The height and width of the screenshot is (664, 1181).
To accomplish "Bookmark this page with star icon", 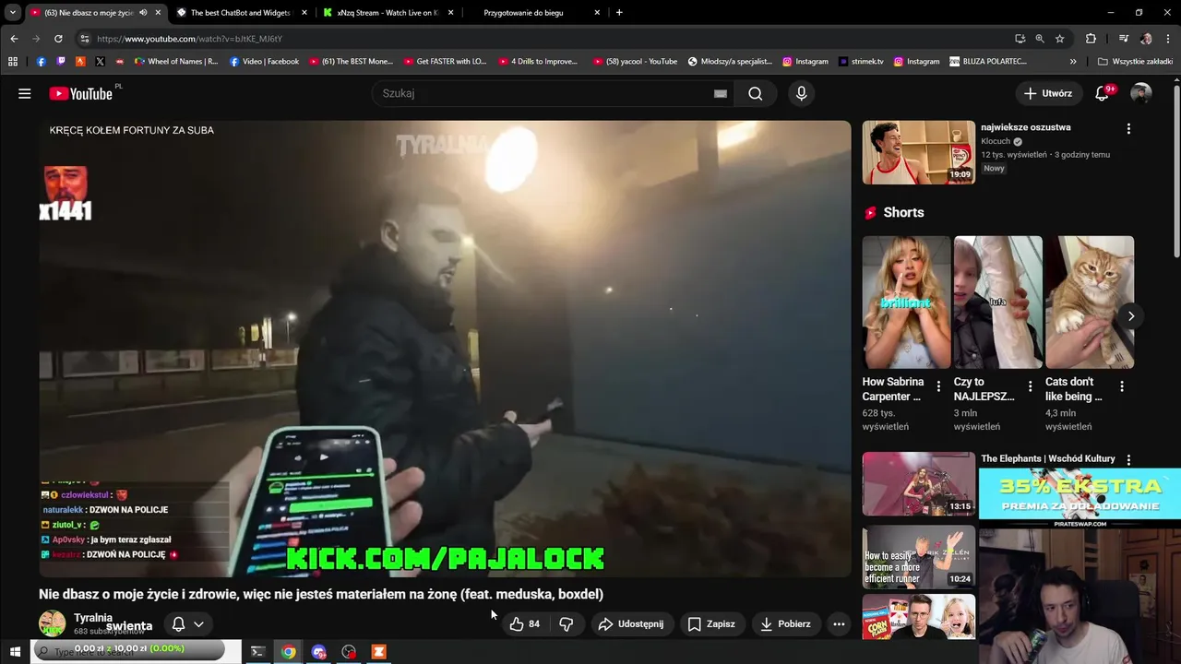I will click(x=1060, y=39).
